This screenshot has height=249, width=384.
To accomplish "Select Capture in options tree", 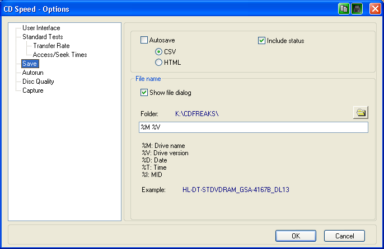I will (32, 90).
